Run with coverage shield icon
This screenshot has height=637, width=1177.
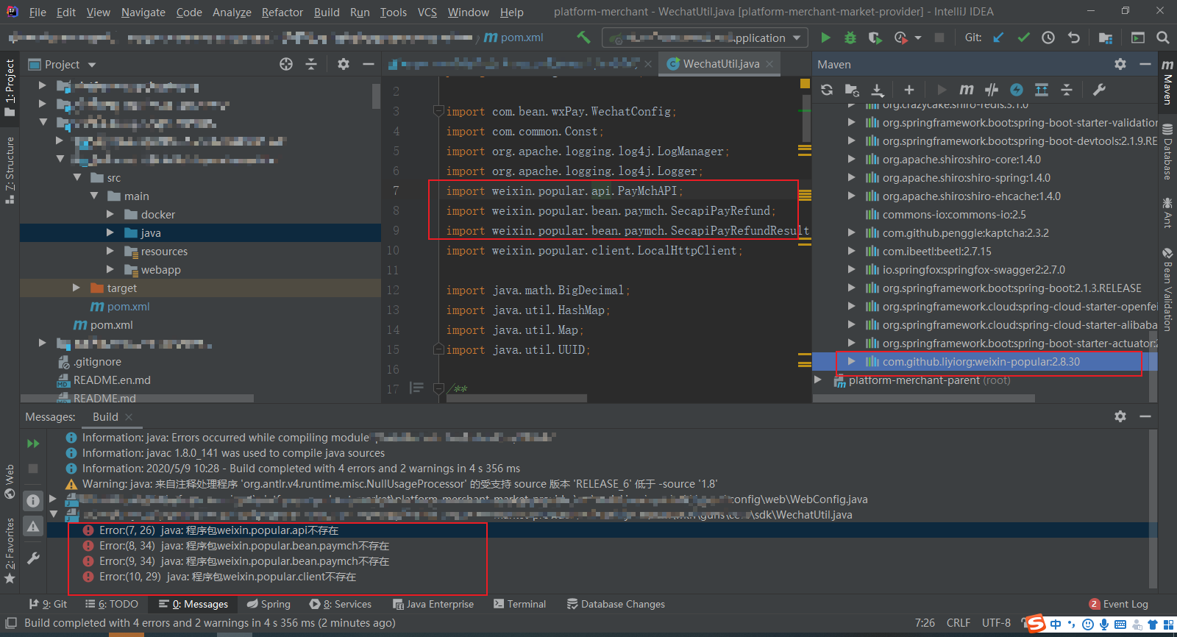pos(874,38)
